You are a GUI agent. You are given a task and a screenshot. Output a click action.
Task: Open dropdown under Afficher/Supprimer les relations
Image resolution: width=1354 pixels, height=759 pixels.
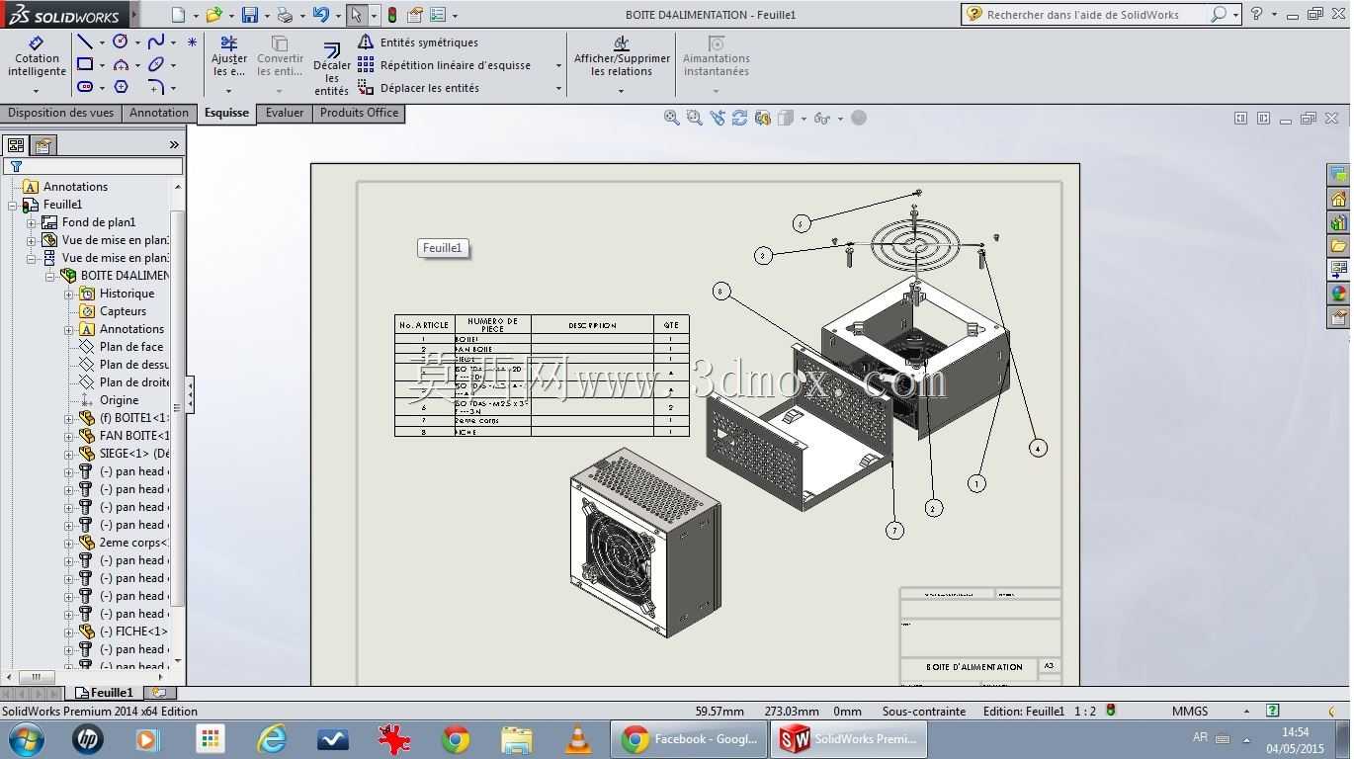tap(621, 91)
